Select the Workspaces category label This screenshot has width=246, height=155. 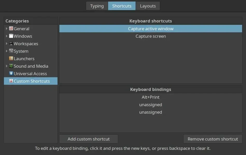pyautogui.click(x=26, y=44)
